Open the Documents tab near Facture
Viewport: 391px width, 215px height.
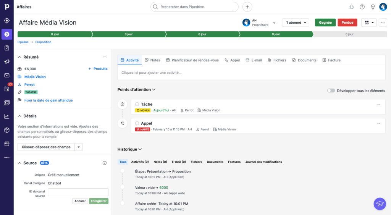[304, 60]
